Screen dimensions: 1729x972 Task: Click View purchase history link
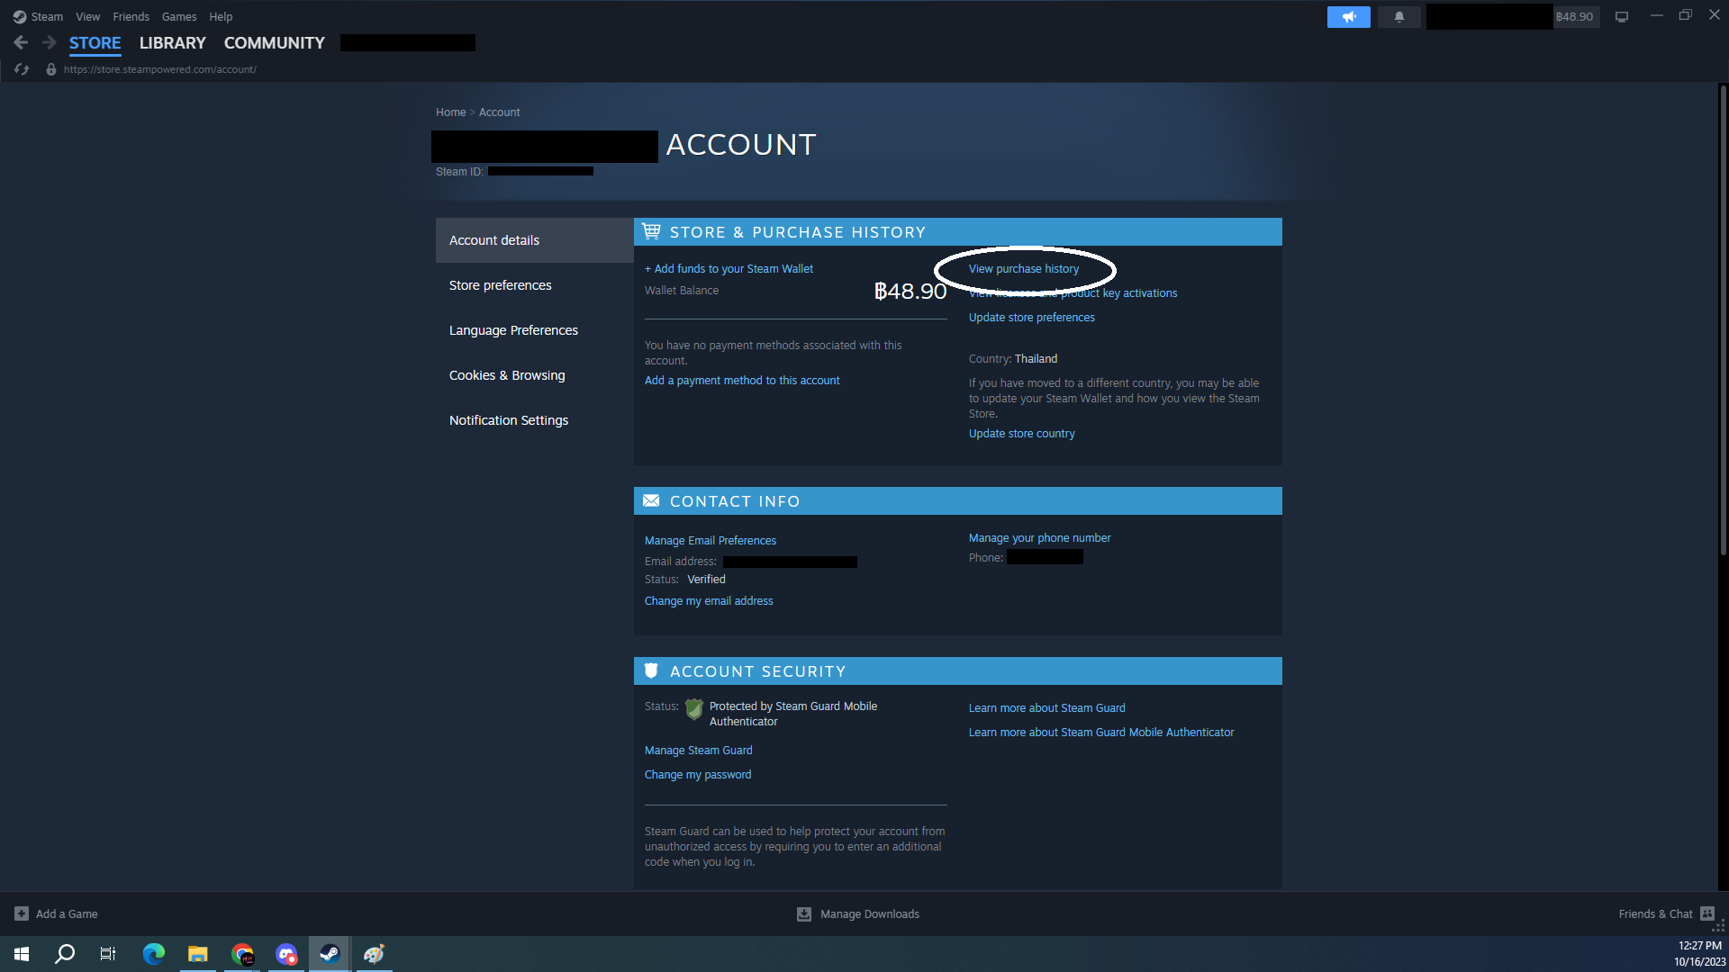click(1023, 269)
